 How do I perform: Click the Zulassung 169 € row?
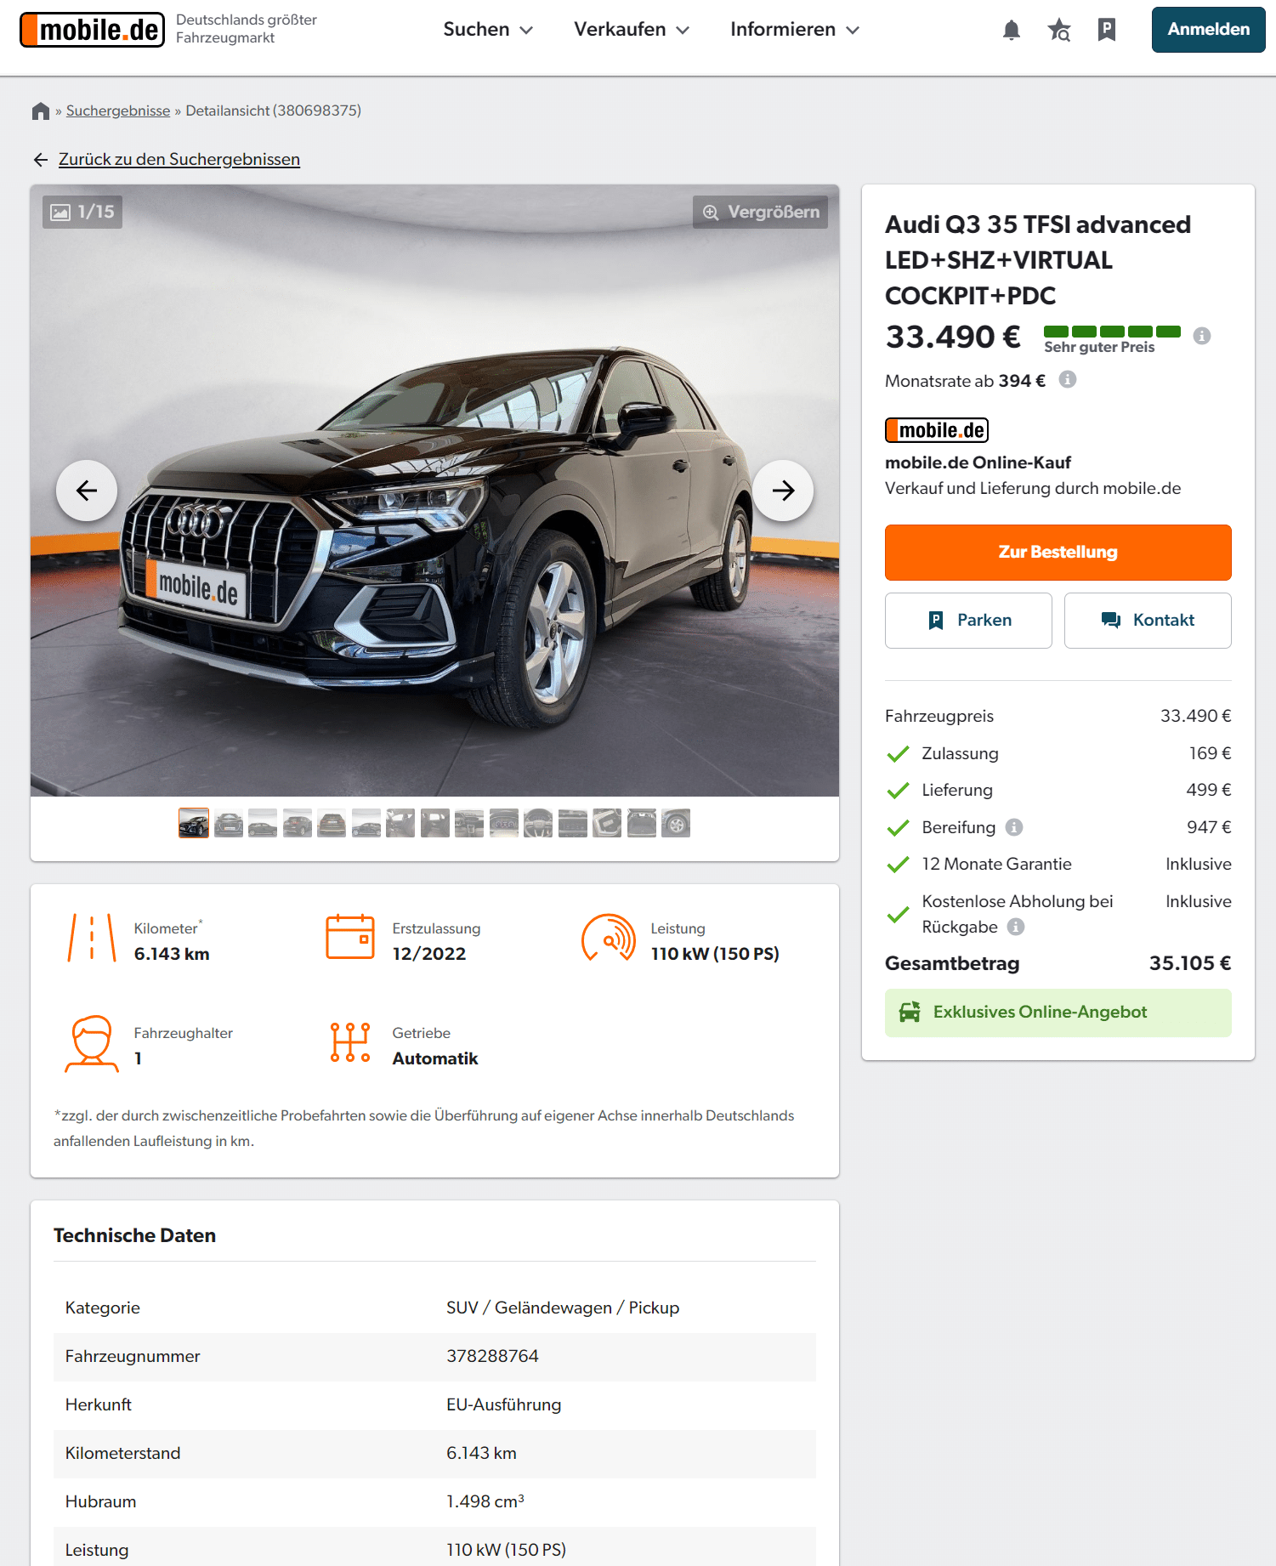pos(1058,753)
